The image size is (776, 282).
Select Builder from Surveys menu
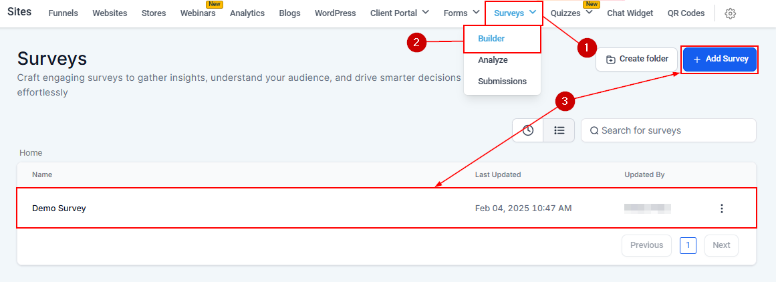[x=491, y=39]
